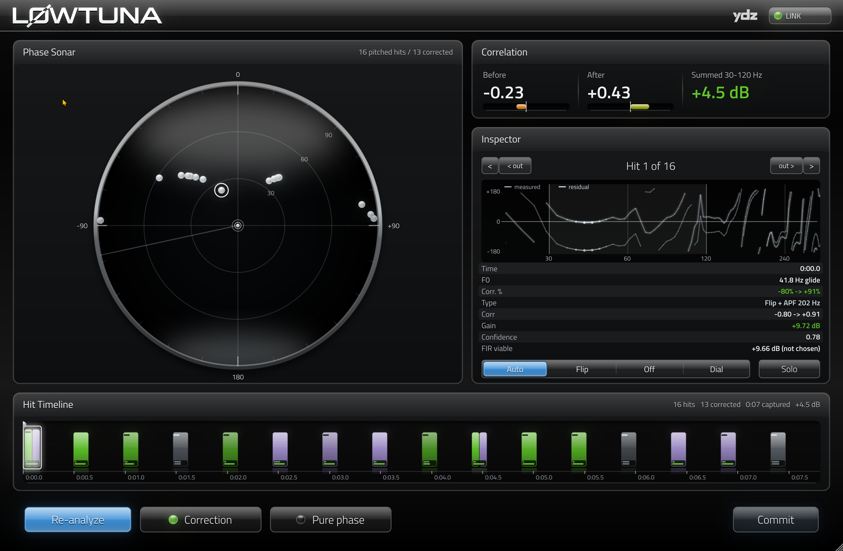Screen dimensions: 843x551
Task: Select the green hit block at 0:05.5
Action: point(579,449)
